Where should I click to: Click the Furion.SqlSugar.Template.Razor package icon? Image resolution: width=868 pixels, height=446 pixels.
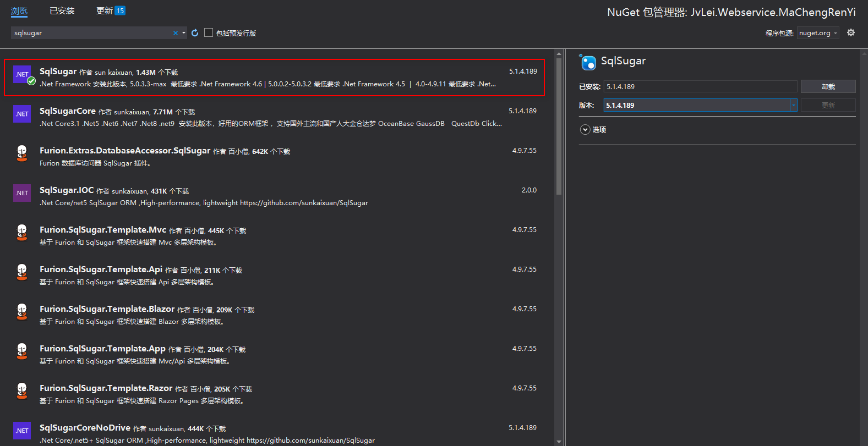tap(22, 391)
